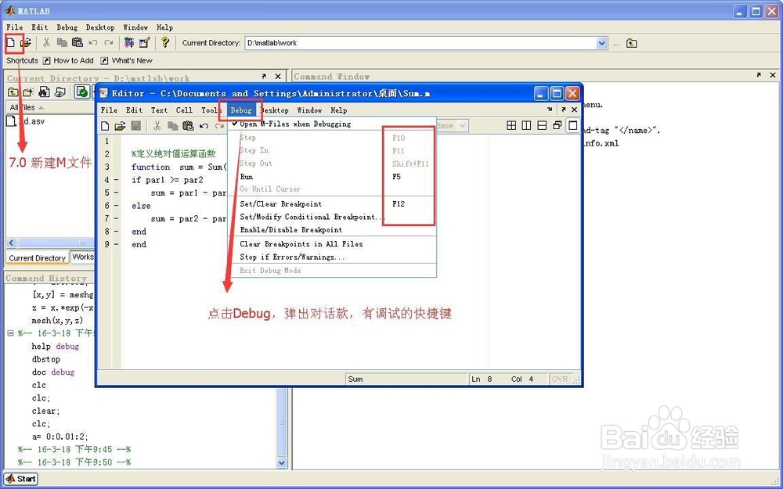Image resolution: width=783 pixels, height=489 pixels.
Task: Toggle breakpoint dash on line 7
Action: click(x=116, y=218)
